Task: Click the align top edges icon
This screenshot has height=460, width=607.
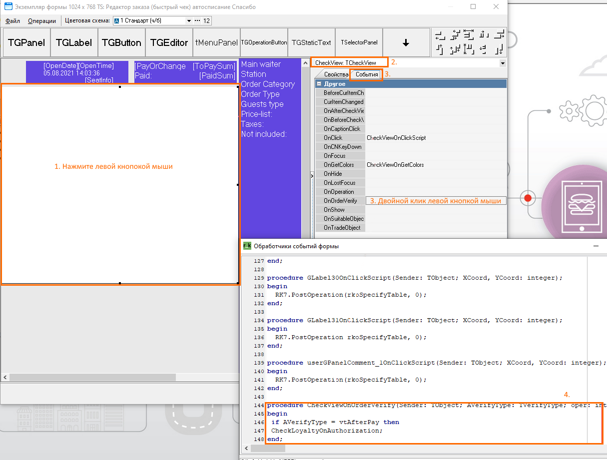Action: 440,49
